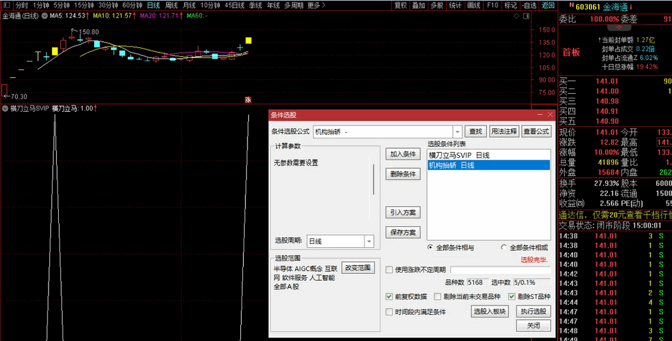Switch the chart to 月线 period
The width and height of the screenshot is (672, 341).
[189, 5]
